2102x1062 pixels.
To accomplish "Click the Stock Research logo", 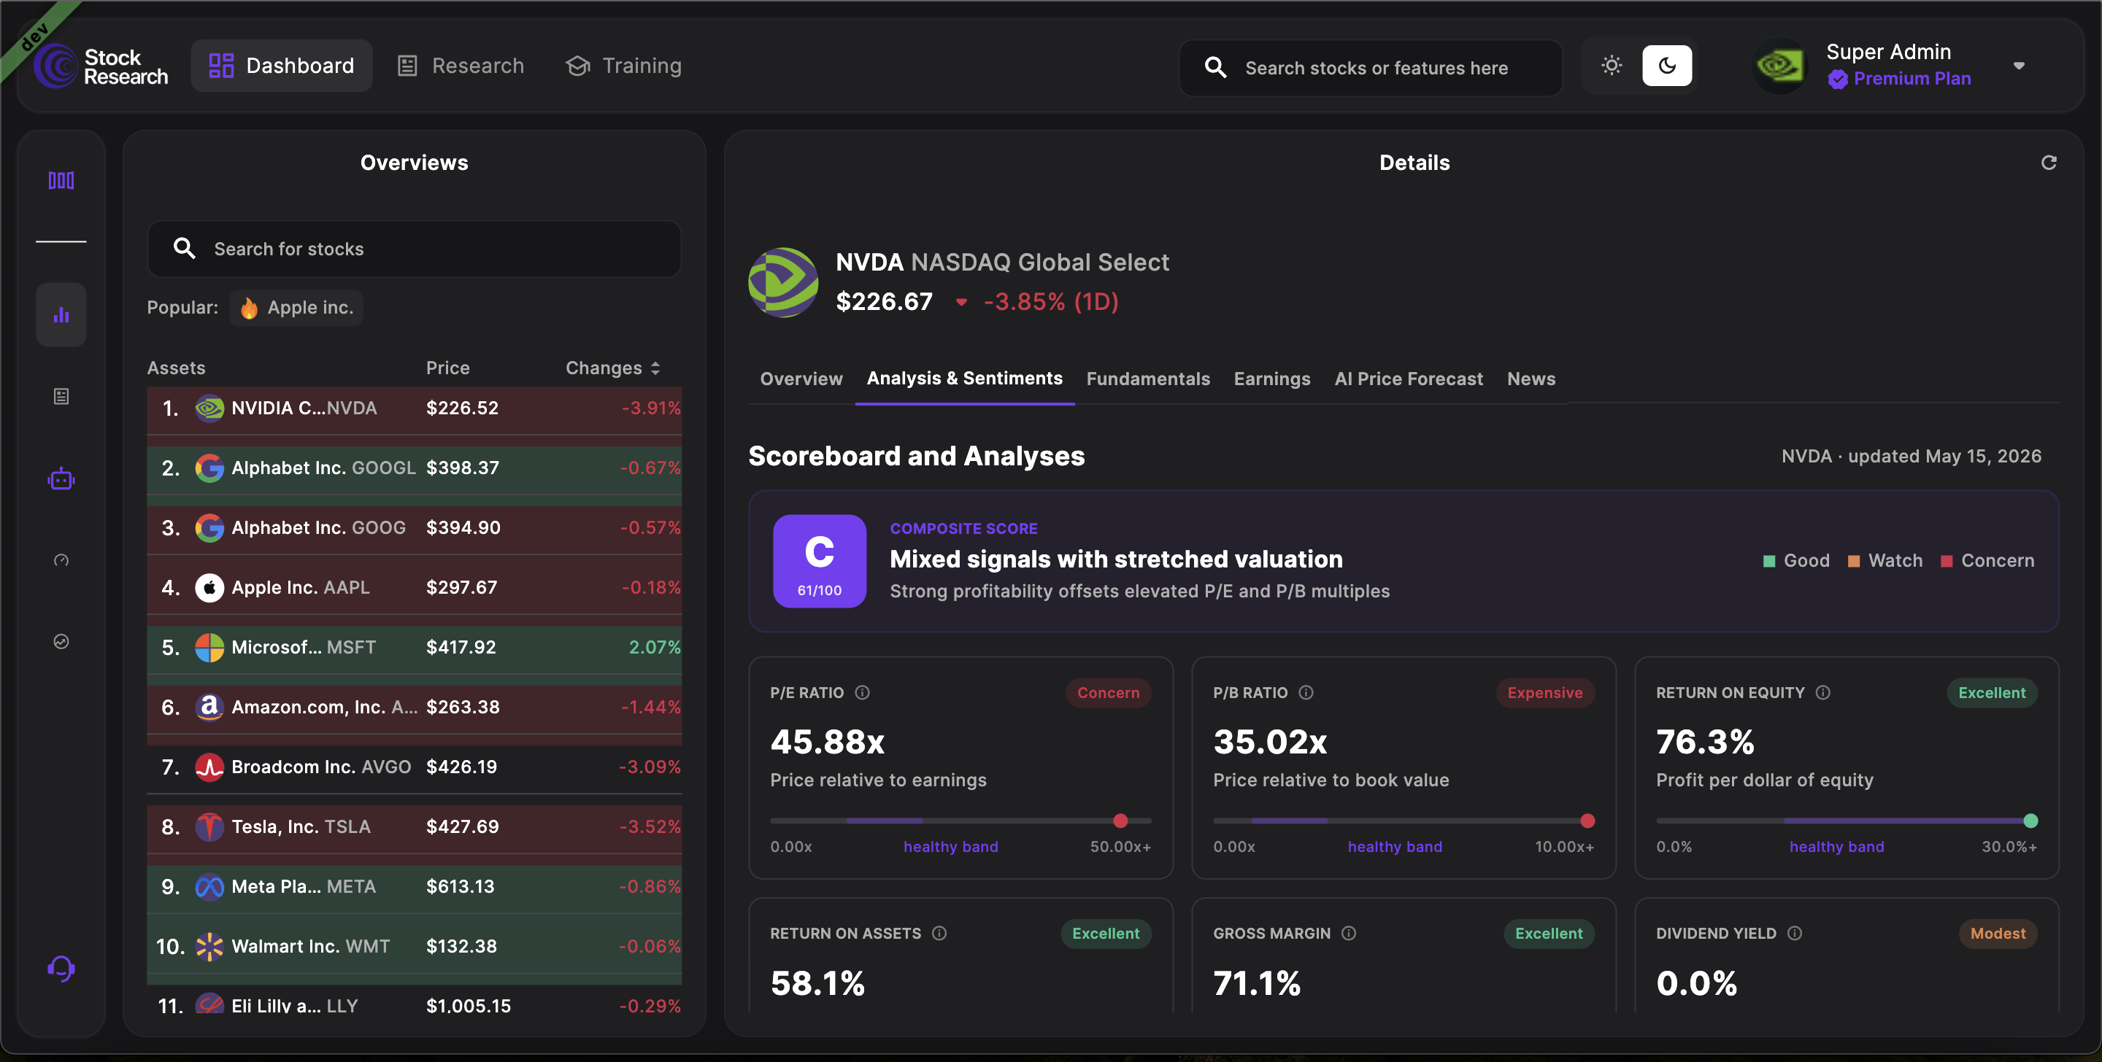I will point(101,66).
